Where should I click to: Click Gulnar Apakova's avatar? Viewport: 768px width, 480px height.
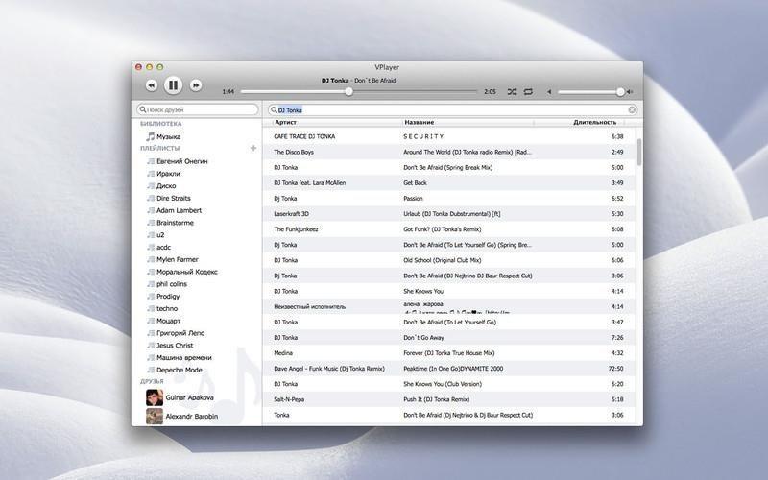(x=155, y=397)
